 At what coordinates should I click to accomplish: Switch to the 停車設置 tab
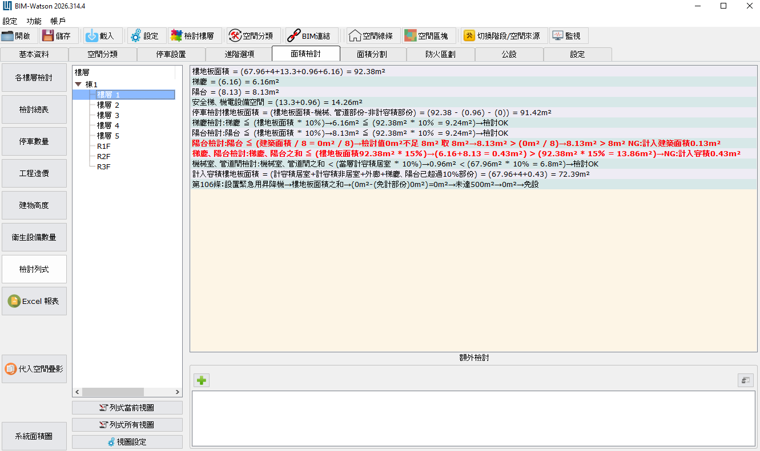pos(171,55)
